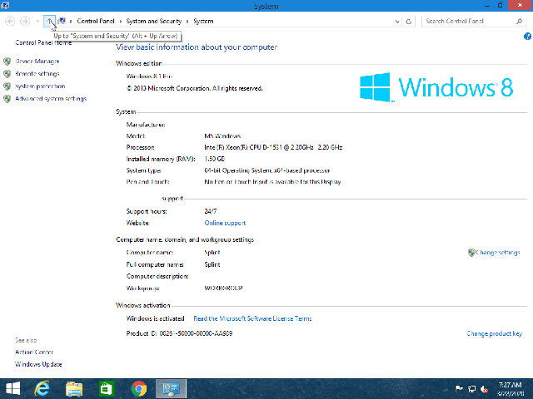
Task: Click the shield icon beside Device Manager
Action: coord(7,62)
